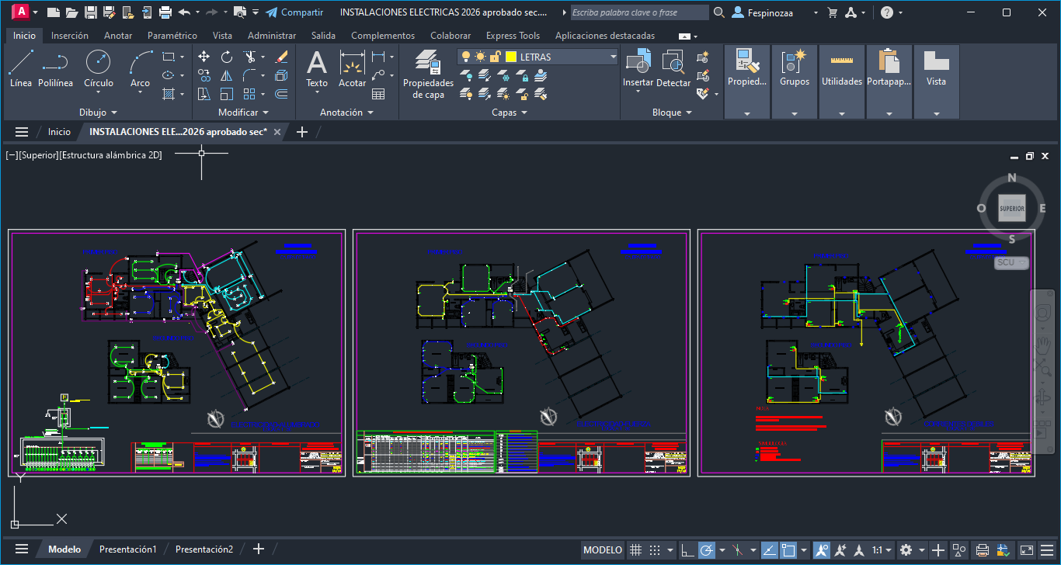Click the Save icon in quick access toolbar
The height and width of the screenshot is (565, 1061).
click(90, 12)
